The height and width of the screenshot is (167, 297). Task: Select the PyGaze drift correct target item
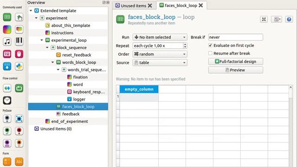click(19, 119)
